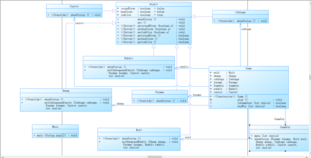Click the horizontal scrollbar left arrow
311x158 pixels.
(x=2, y=157)
